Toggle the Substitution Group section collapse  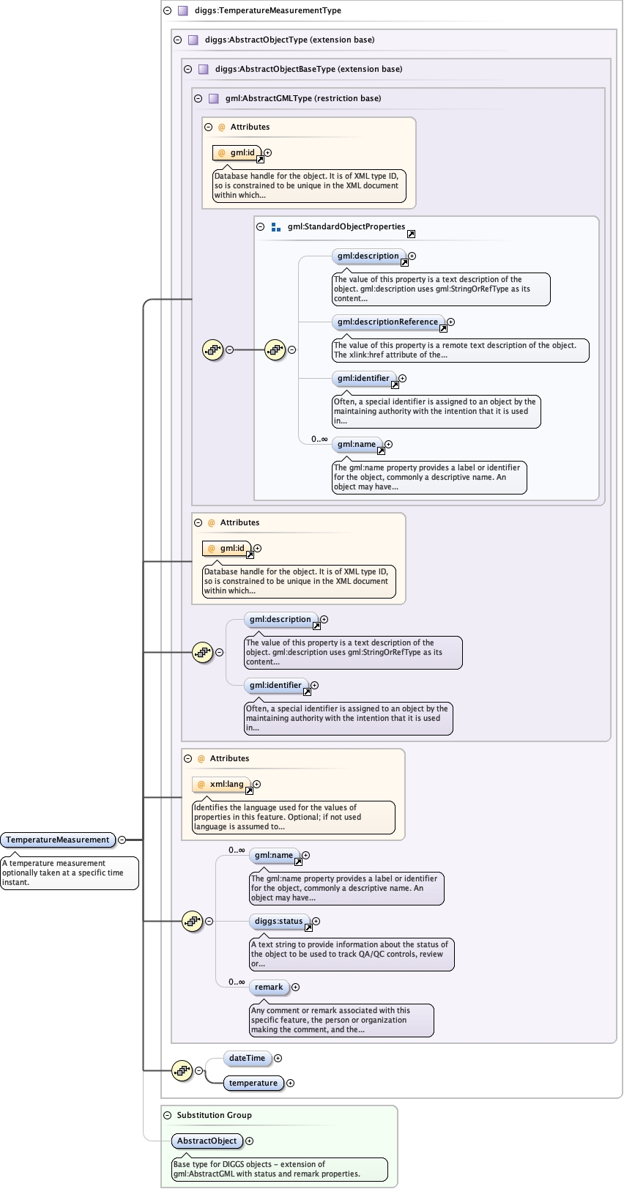pyautogui.click(x=168, y=1116)
